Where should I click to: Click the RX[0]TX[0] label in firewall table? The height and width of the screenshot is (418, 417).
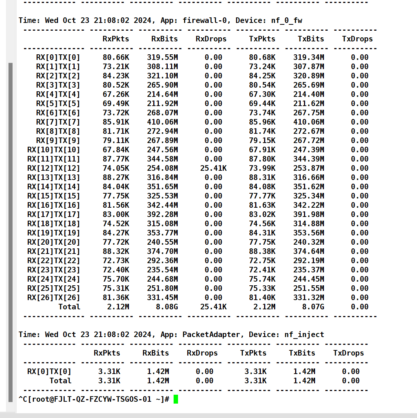pyautogui.click(x=58, y=57)
